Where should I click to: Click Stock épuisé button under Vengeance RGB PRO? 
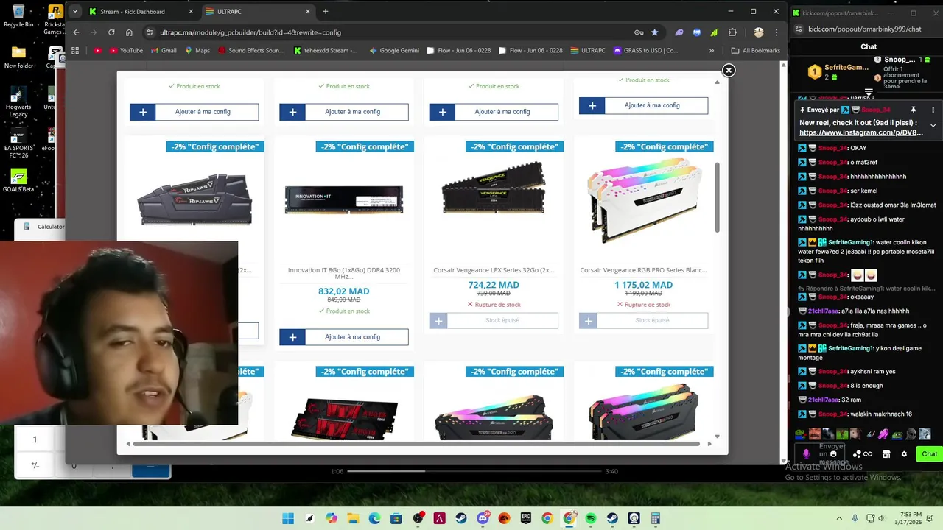[643, 320]
